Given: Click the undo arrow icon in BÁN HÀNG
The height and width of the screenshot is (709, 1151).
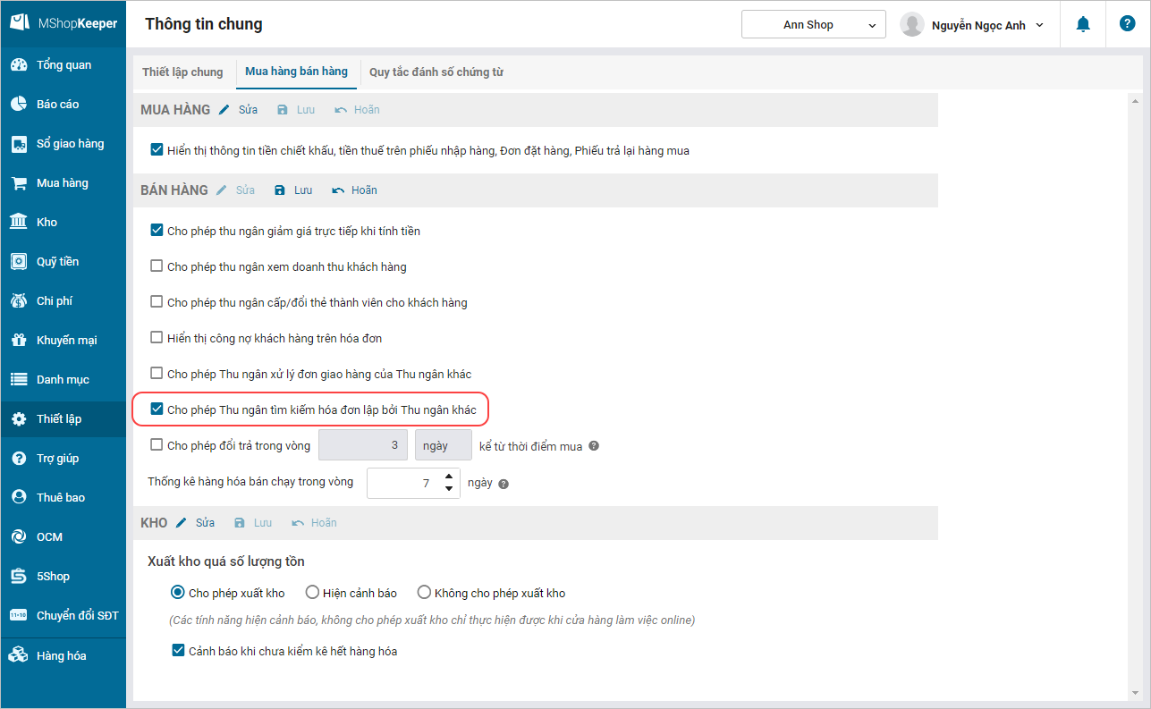Looking at the screenshot, I should 338,190.
